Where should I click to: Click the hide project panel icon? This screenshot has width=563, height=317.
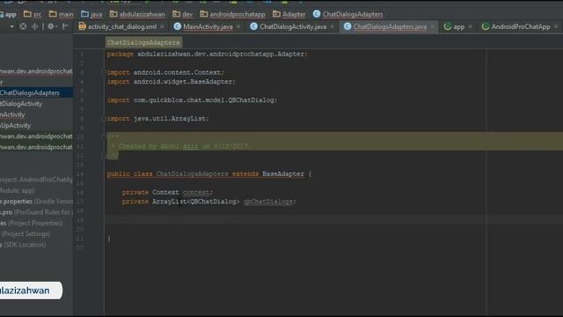(x=65, y=26)
